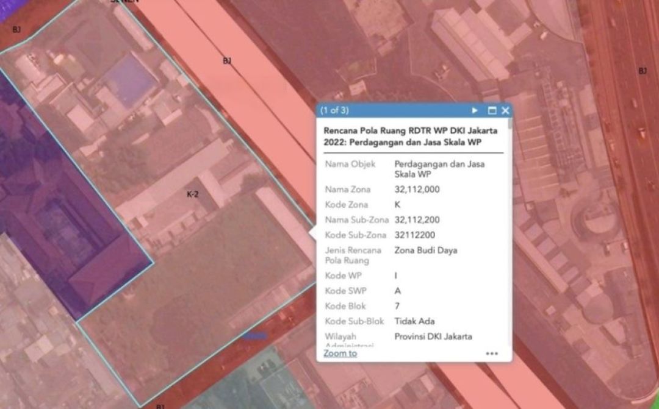Click the Provinsi DKI Jakarta value
659x409 pixels.
433,336
